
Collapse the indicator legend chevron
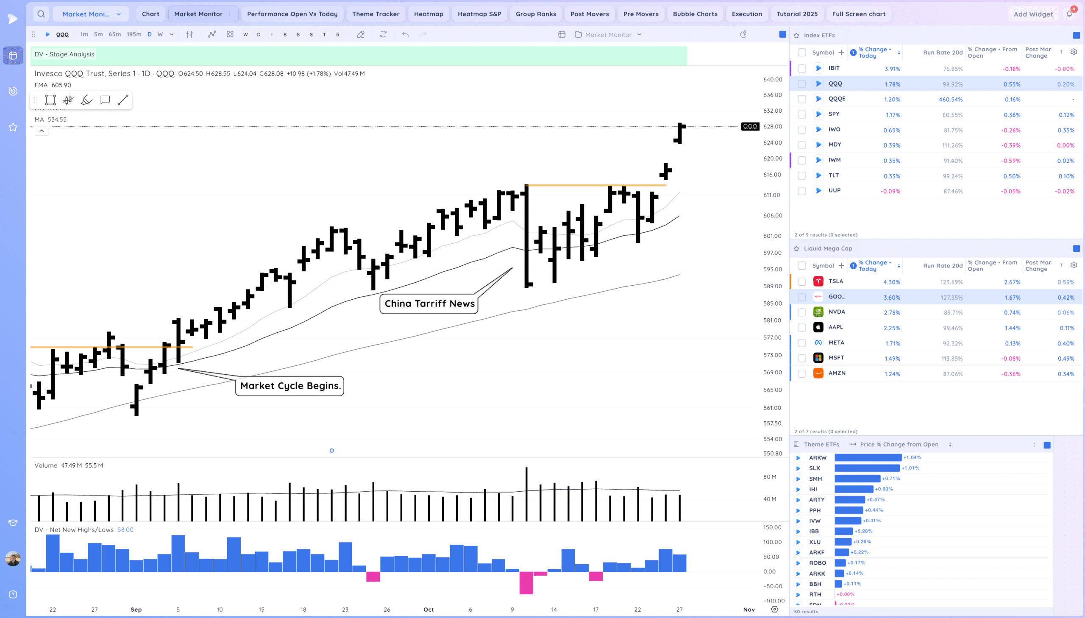pos(42,131)
